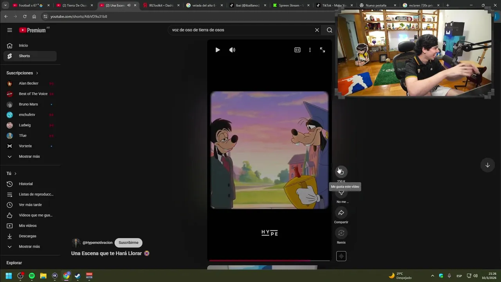This screenshot has width=501, height=282.
Task: Expand Mostrar más under subscriptions
Action: [x=30, y=156]
